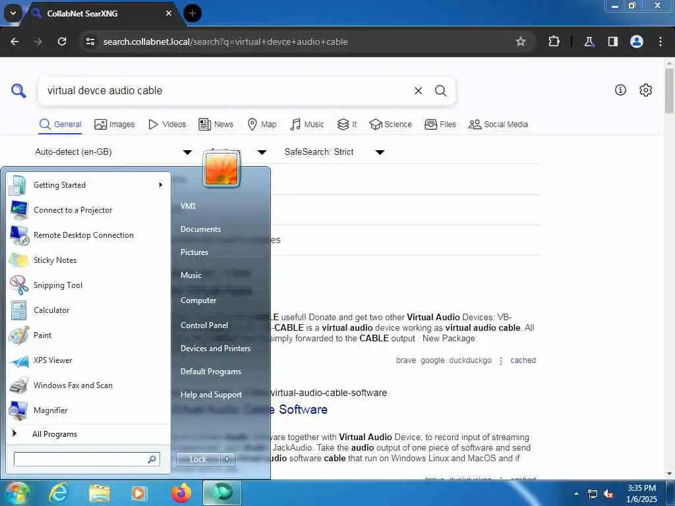Open Chrome profile avatar
Screen dimensions: 675x506
[636, 42]
